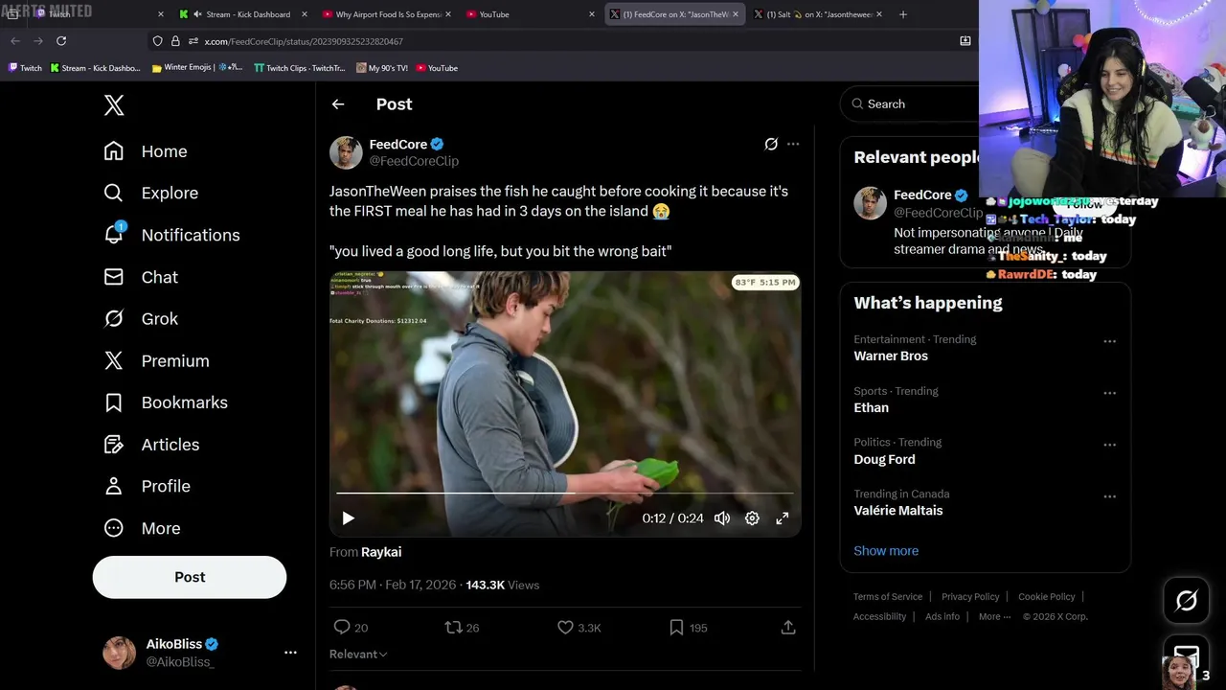Image resolution: width=1226 pixels, height=690 pixels.
Task: Open FeedCore's profile avatar on the post
Action: (346, 152)
